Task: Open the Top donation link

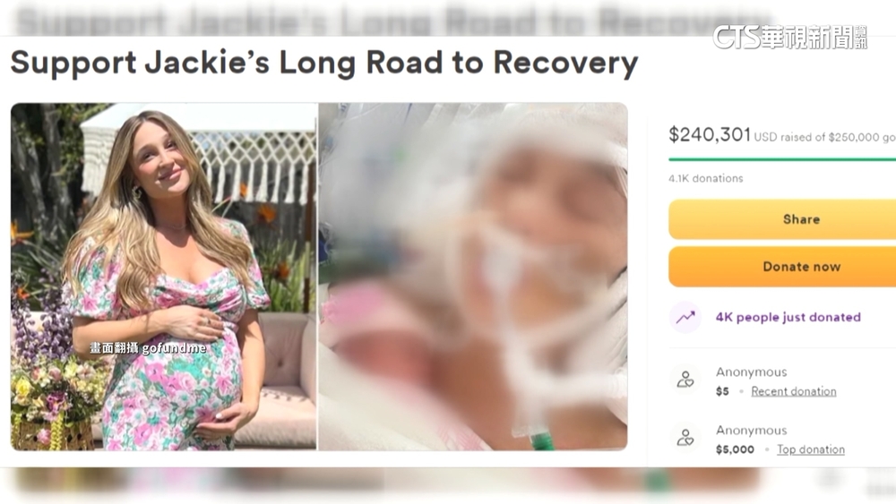Action: coord(810,449)
